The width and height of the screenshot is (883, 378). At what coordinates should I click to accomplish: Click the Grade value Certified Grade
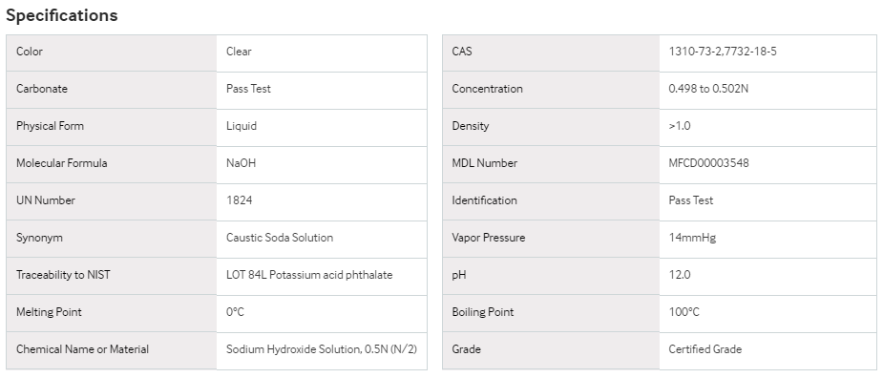tap(705, 348)
